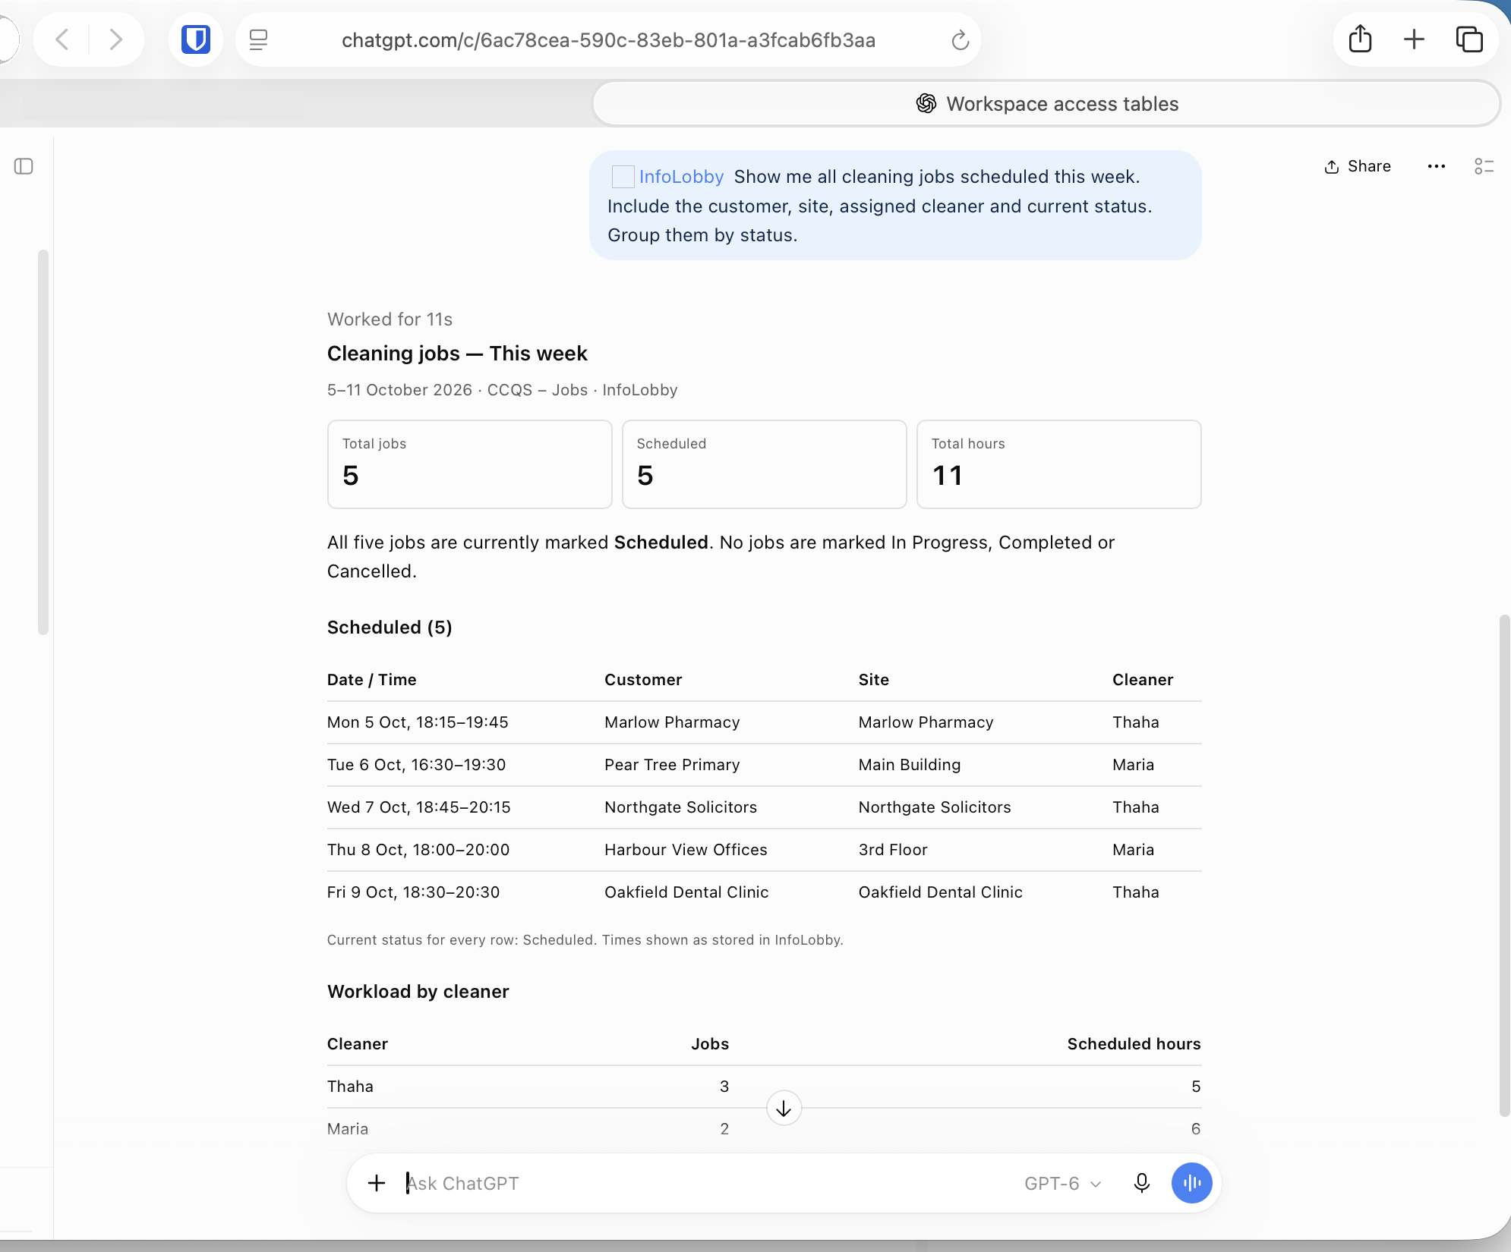Click 'Maria' in Workload by cleaner table
The width and height of the screenshot is (1511, 1252).
pyautogui.click(x=348, y=1129)
